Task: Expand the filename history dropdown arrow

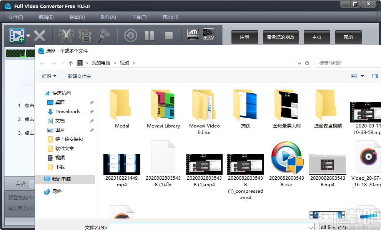Action: point(311,227)
